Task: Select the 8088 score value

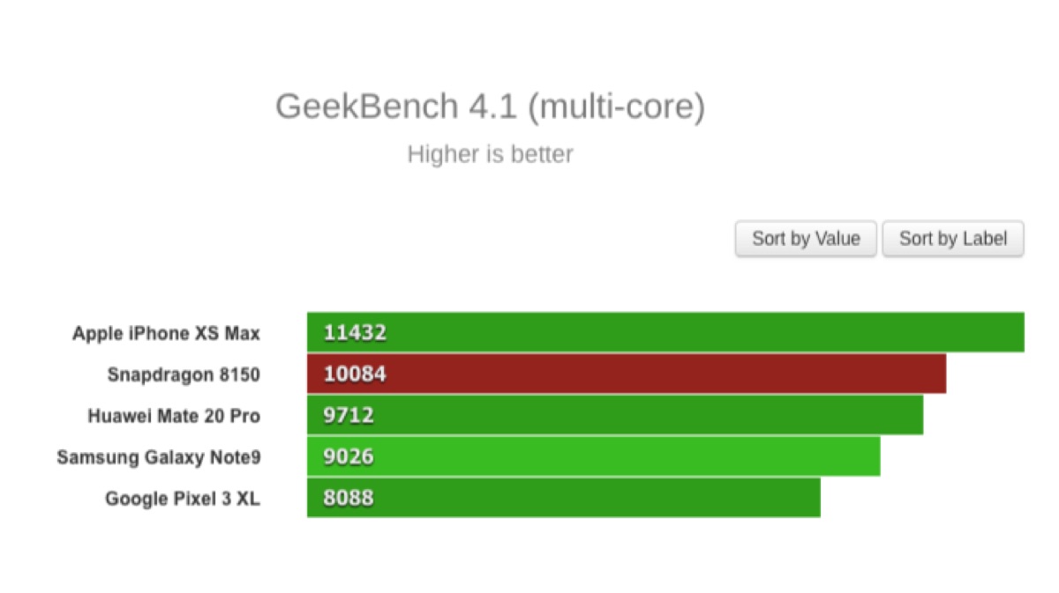Action: (349, 498)
